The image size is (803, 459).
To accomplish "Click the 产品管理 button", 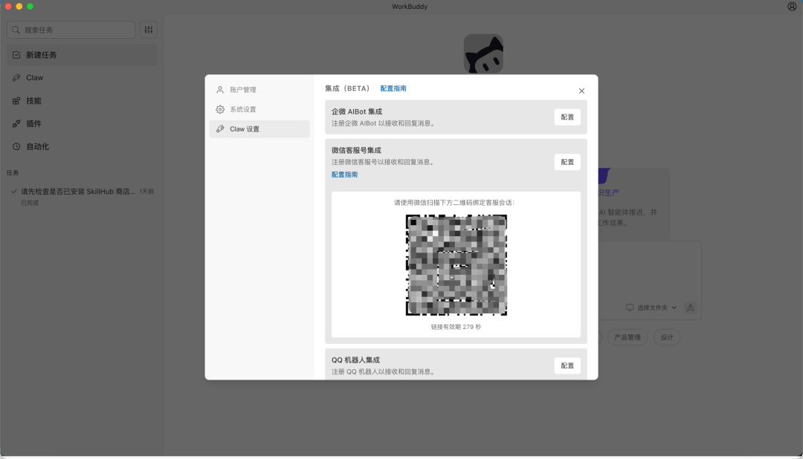I will [x=627, y=336].
